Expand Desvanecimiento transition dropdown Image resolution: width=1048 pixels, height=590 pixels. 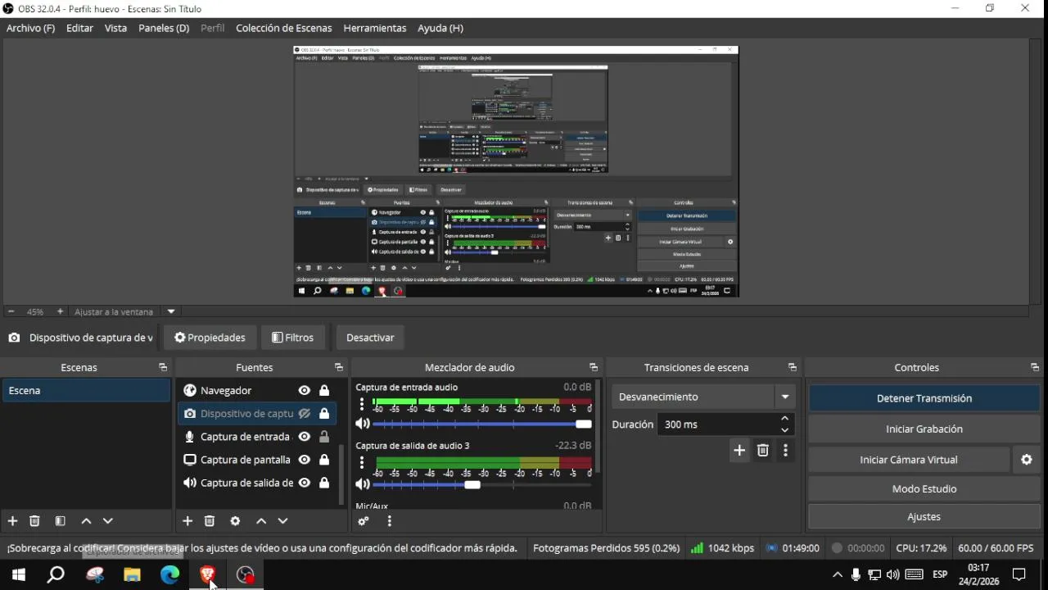[785, 397]
